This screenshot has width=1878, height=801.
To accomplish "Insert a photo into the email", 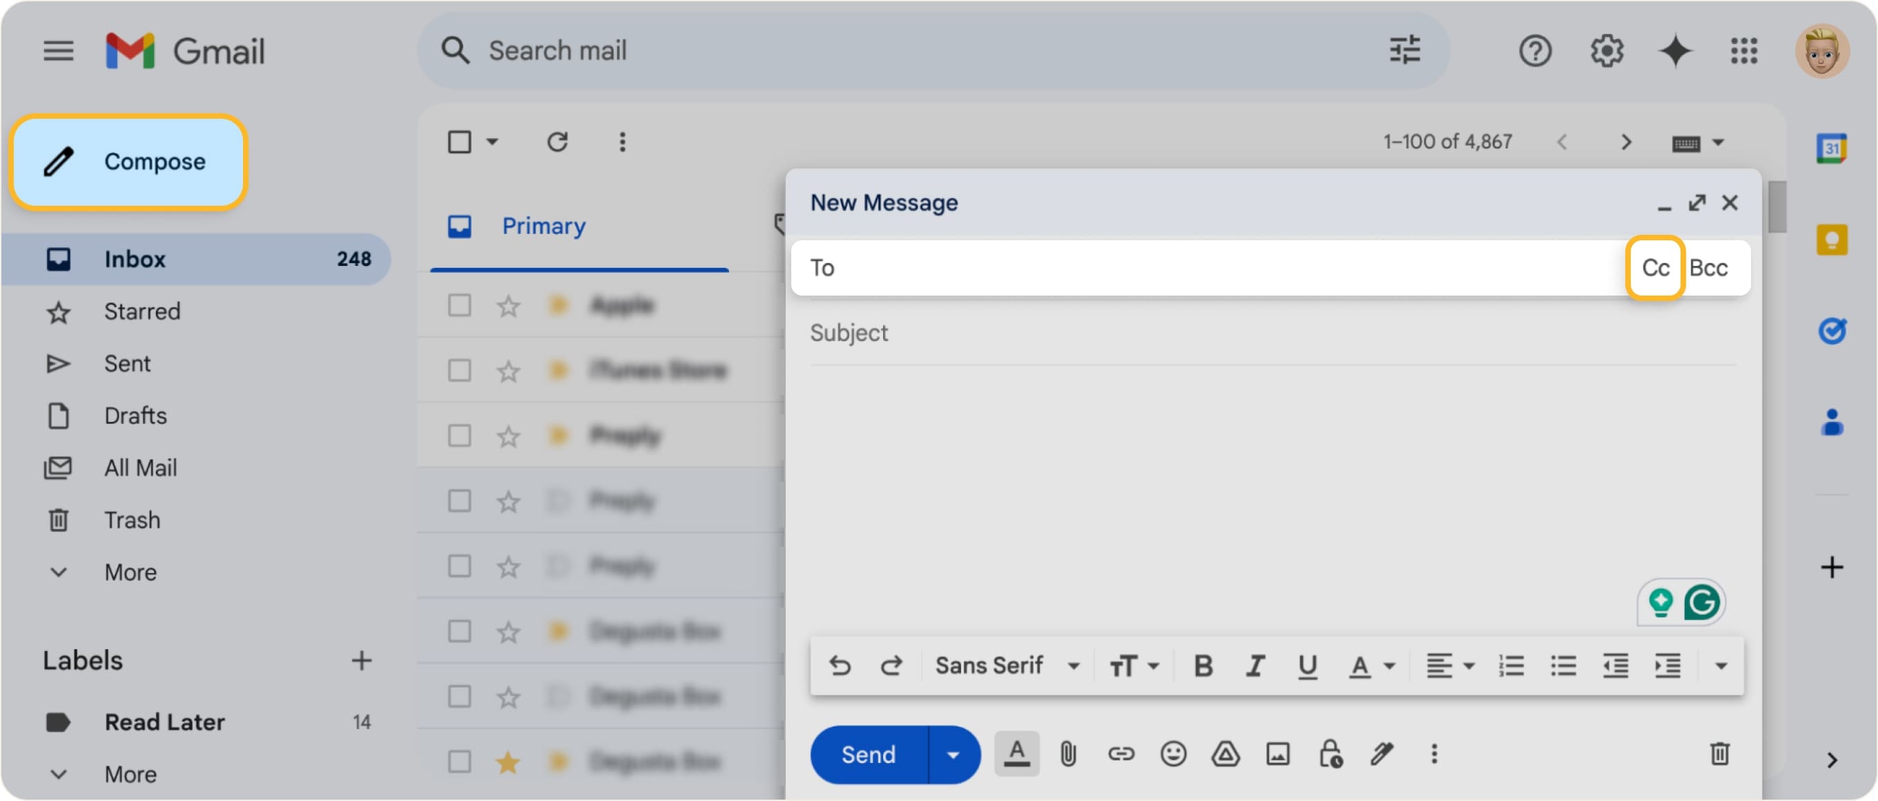I will coord(1279,754).
